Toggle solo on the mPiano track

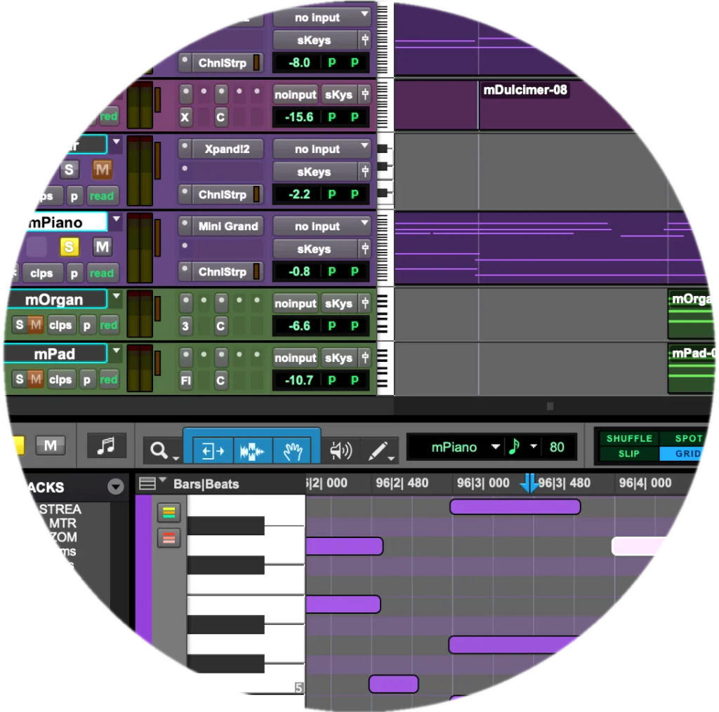69,246
